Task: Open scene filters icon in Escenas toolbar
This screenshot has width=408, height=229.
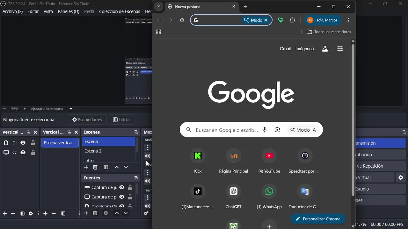Action: click(106, 167)
